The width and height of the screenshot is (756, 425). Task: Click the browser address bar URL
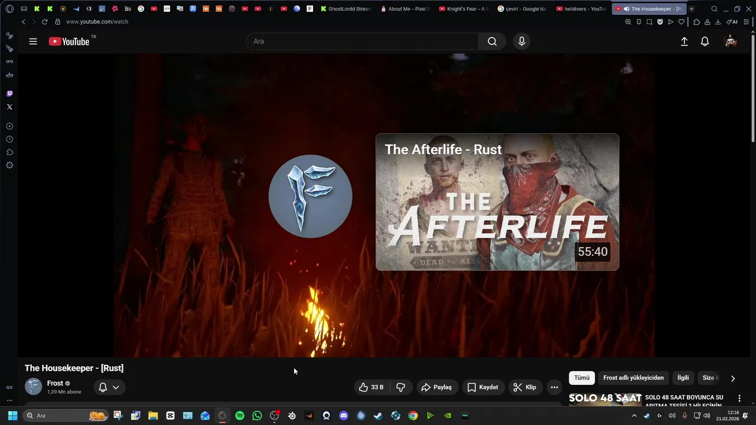(x=97, y=22)
